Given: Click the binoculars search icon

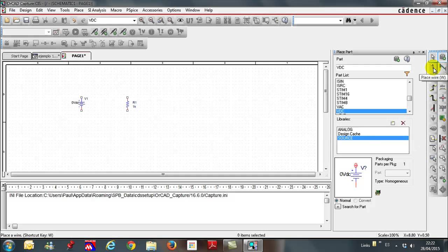Looking at the screenshot, I should [x=348, y=20].
